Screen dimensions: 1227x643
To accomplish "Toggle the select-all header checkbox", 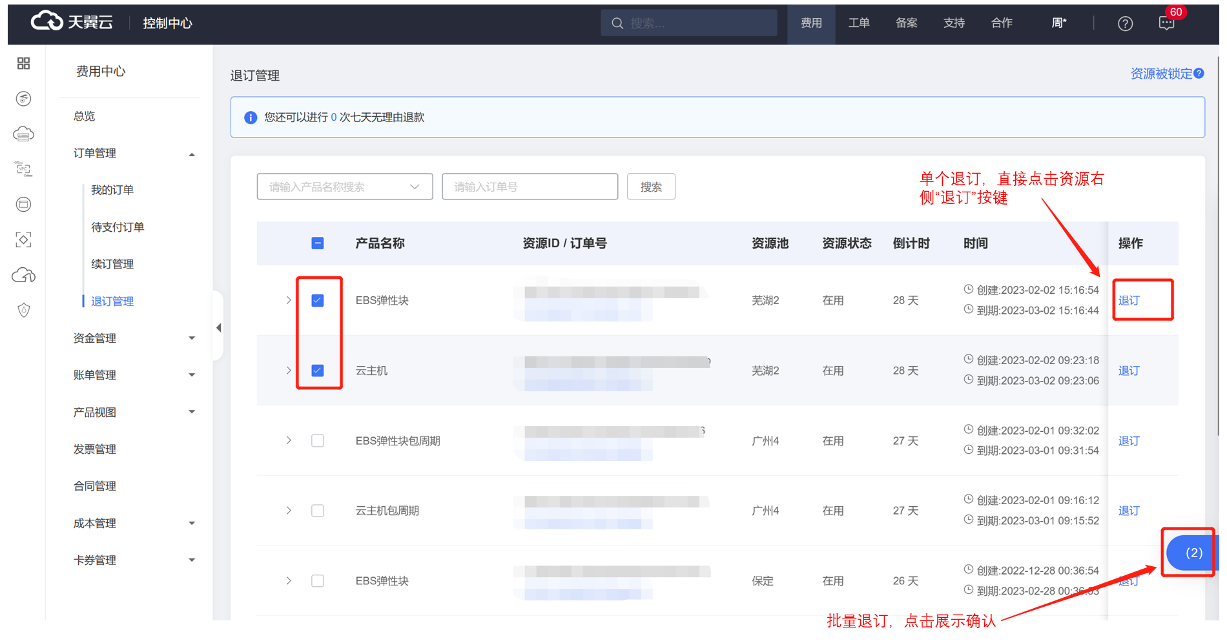I will pyautogui.click(x=318, y=243).
